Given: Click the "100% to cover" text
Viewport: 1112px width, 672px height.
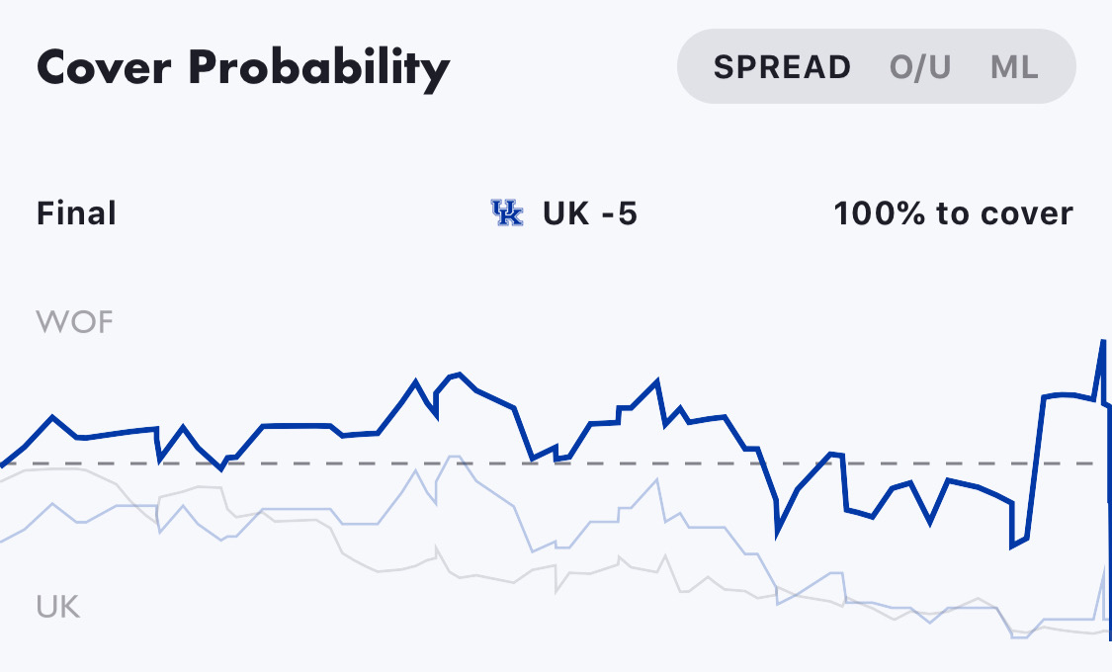Looking at the screenshot, I should (953, 213).
